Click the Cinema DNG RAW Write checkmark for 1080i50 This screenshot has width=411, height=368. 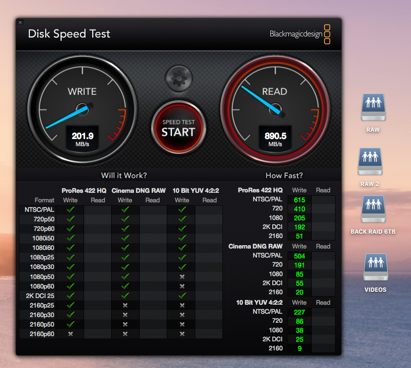click(125, 238)
